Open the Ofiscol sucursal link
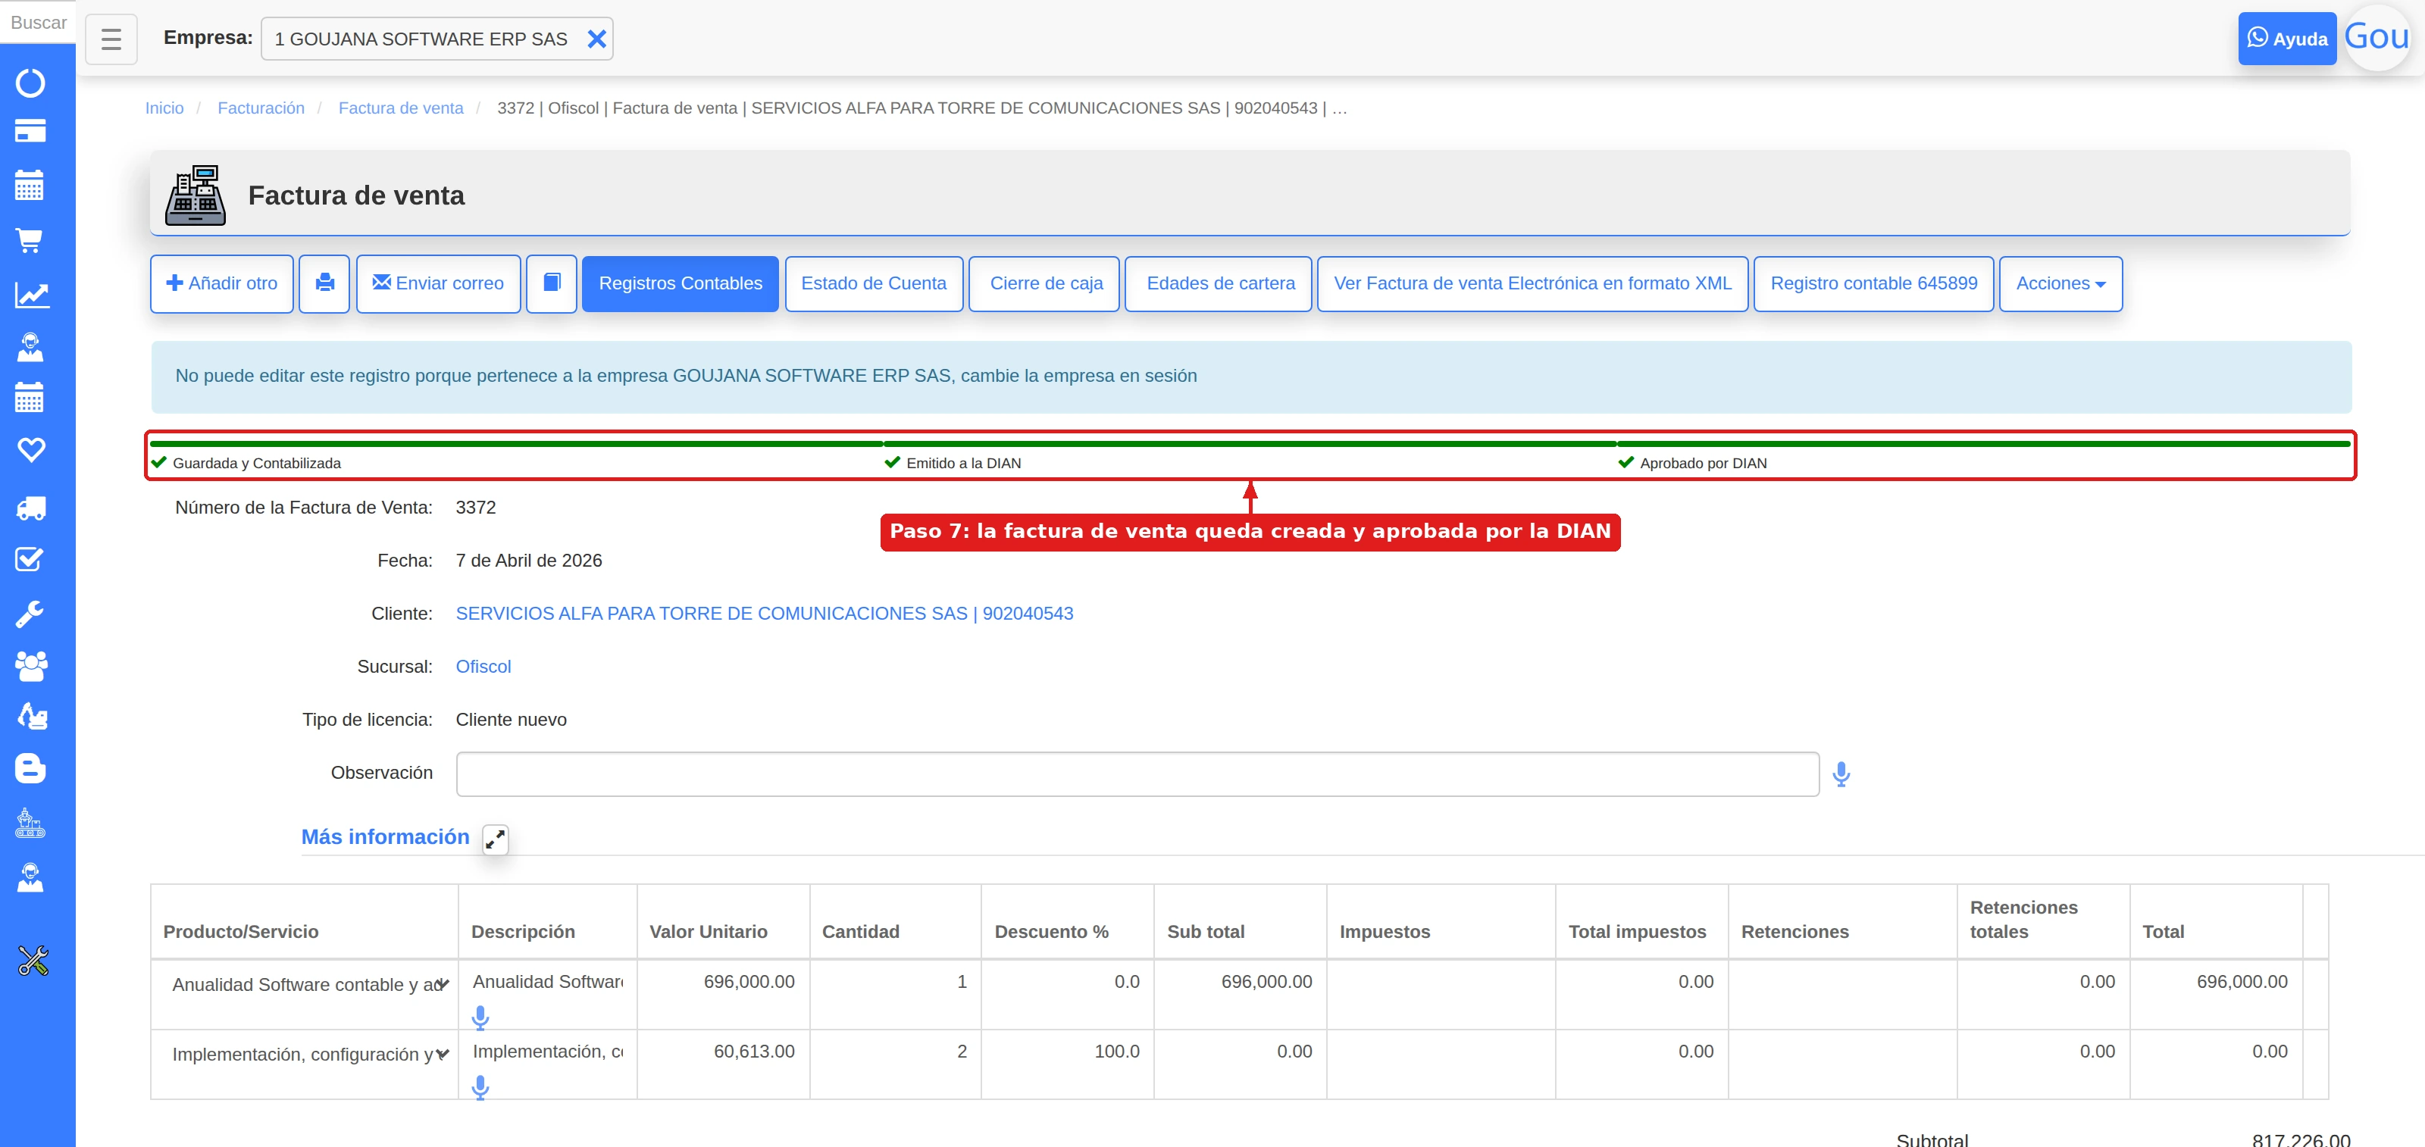The height and width of the screenshot is (1147, 2425). [483, 666]
